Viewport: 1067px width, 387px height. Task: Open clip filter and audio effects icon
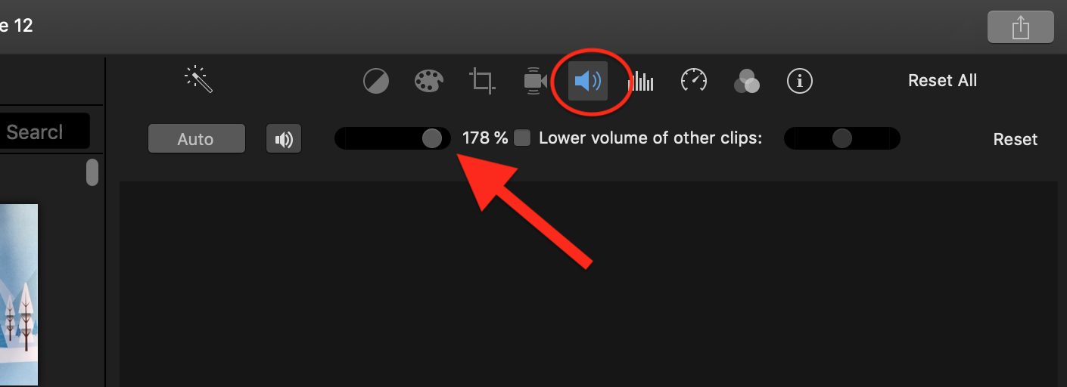click(746, 81)
